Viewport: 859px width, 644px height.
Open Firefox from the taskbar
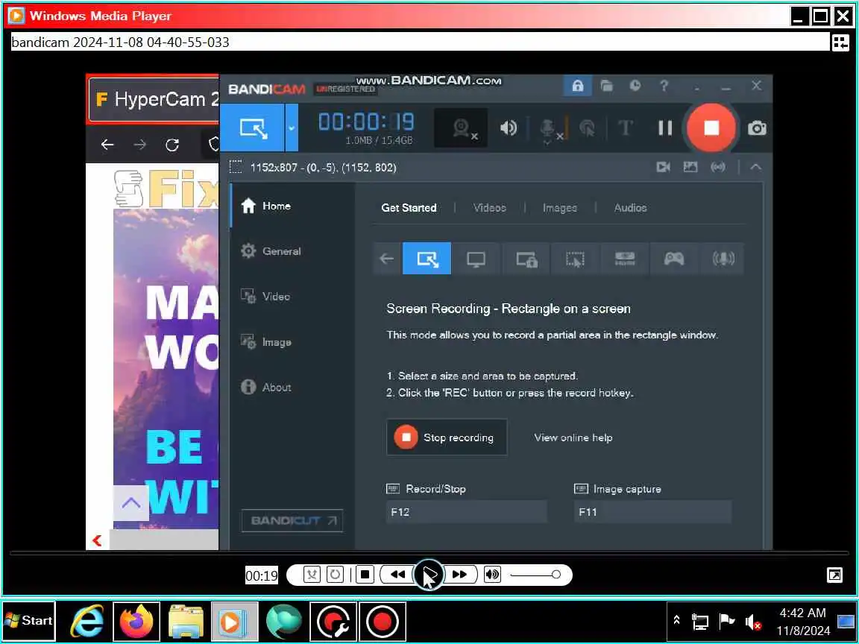pyautogui.click(x=136, y=622)
